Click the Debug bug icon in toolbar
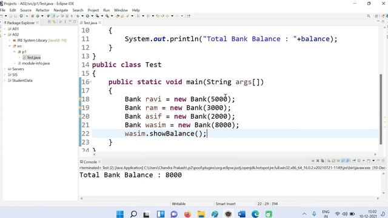 coord(78,16)
